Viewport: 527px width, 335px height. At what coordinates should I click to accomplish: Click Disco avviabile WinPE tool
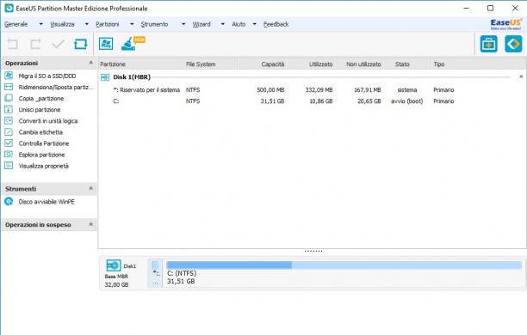(x=46, y=202)
